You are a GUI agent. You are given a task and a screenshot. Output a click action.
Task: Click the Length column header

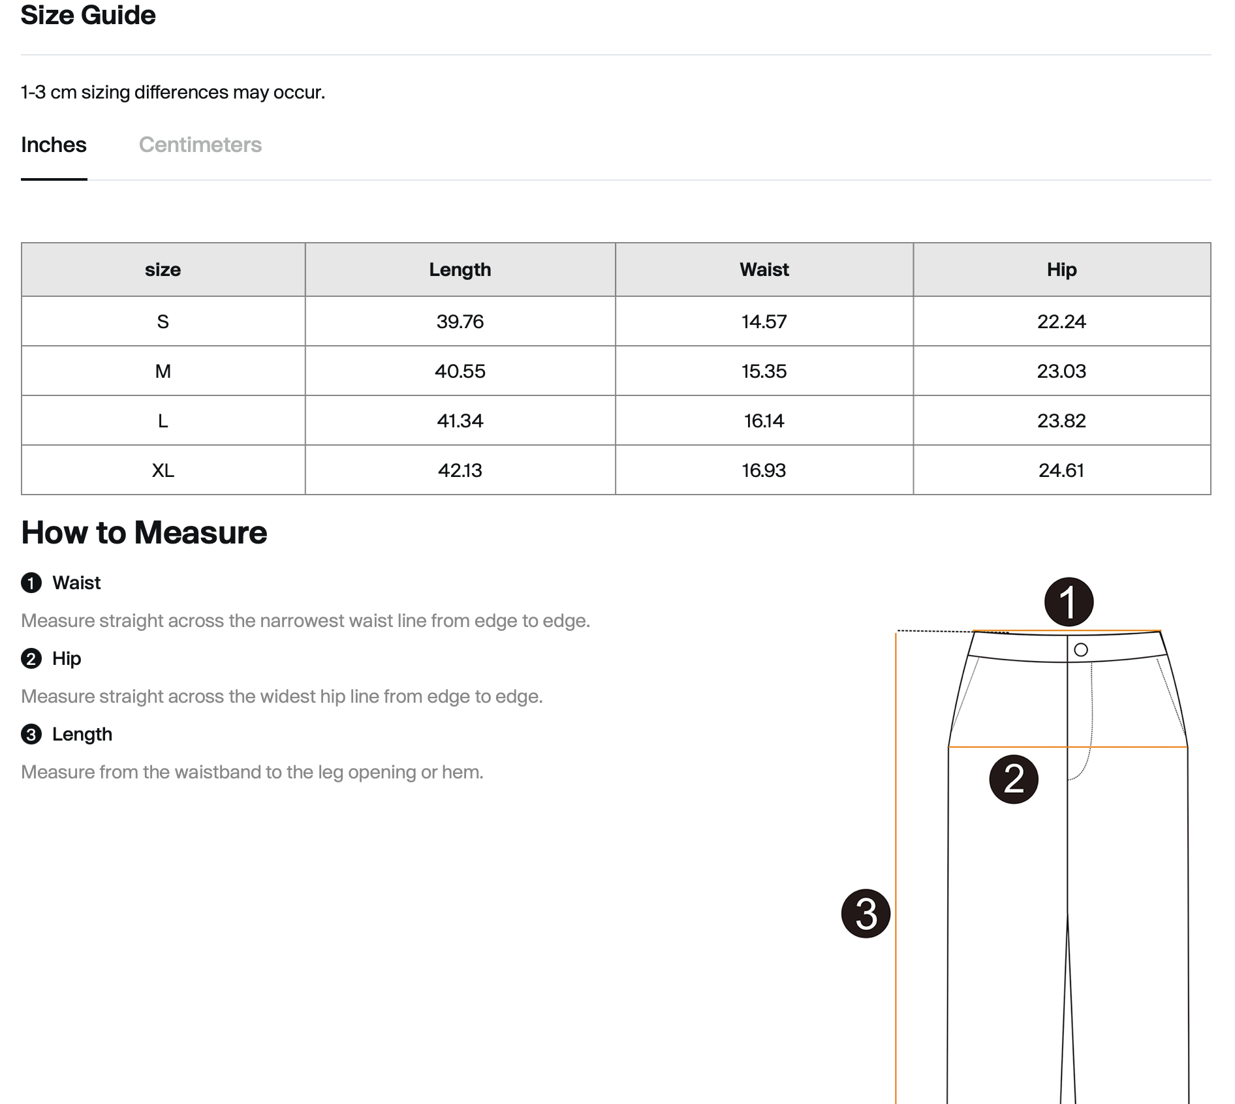(460, 269)
